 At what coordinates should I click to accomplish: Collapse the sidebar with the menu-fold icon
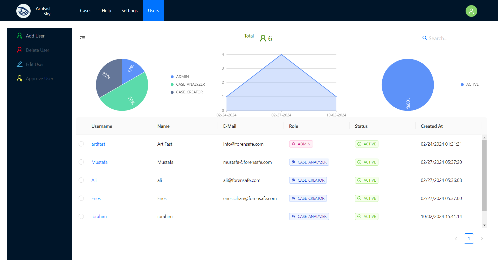[x=82, y=38]
